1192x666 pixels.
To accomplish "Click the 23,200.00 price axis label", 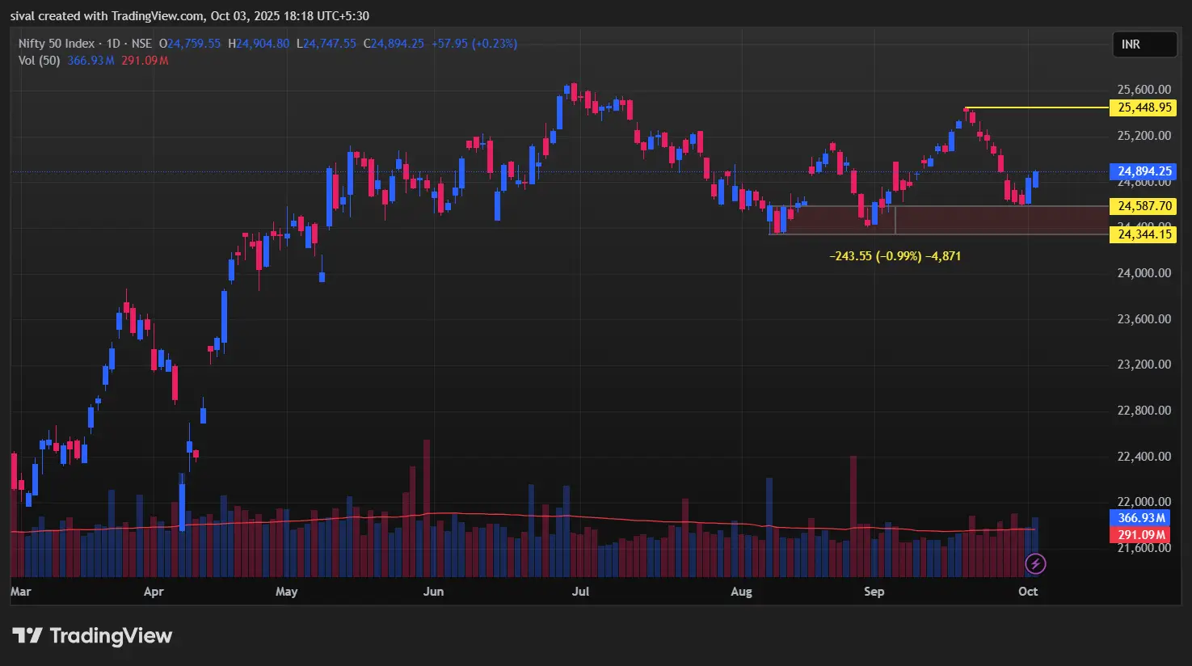I will click(x=1144, y=365).
